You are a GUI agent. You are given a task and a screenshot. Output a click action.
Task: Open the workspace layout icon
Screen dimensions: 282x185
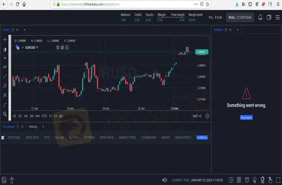click(231, 180)
